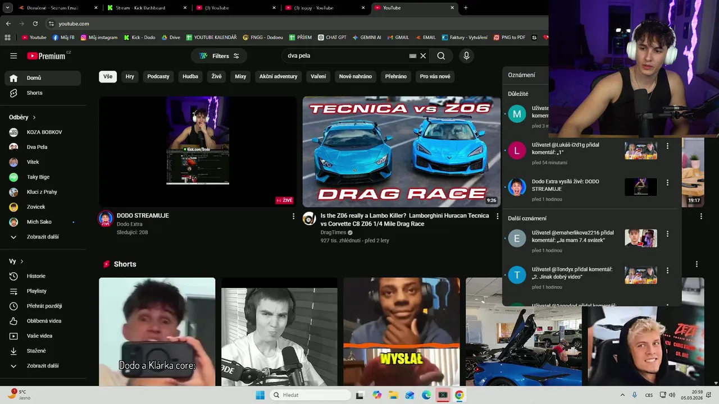Open a new browser tab
The image size is (719, 404).
(x=466, y=8)
